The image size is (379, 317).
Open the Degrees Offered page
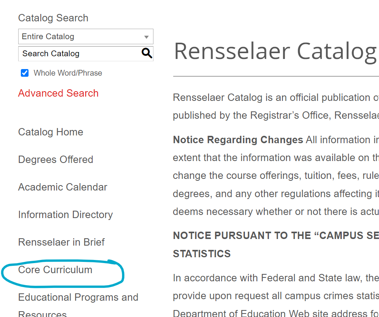click(55, 159)
